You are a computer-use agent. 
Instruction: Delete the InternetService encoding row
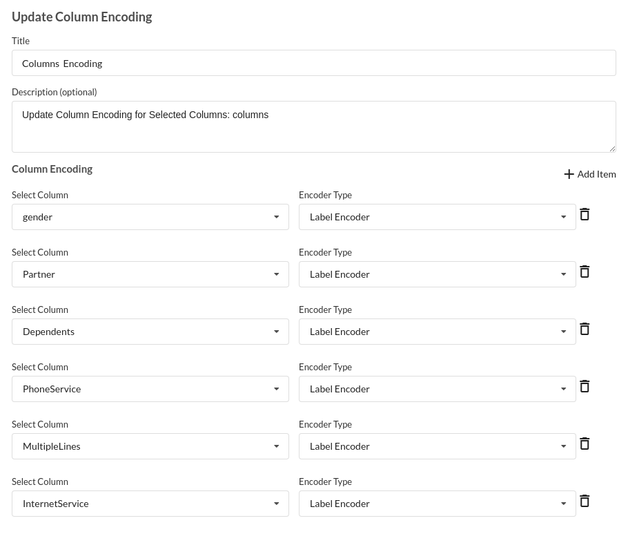coord(585,501)
